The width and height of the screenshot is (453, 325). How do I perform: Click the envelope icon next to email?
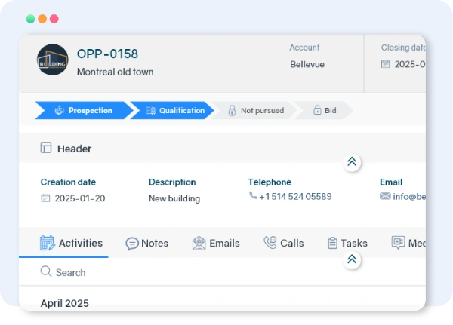tap(385, 196)
